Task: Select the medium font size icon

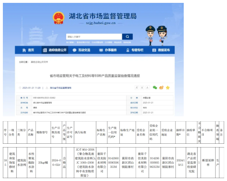Action: 142,88
